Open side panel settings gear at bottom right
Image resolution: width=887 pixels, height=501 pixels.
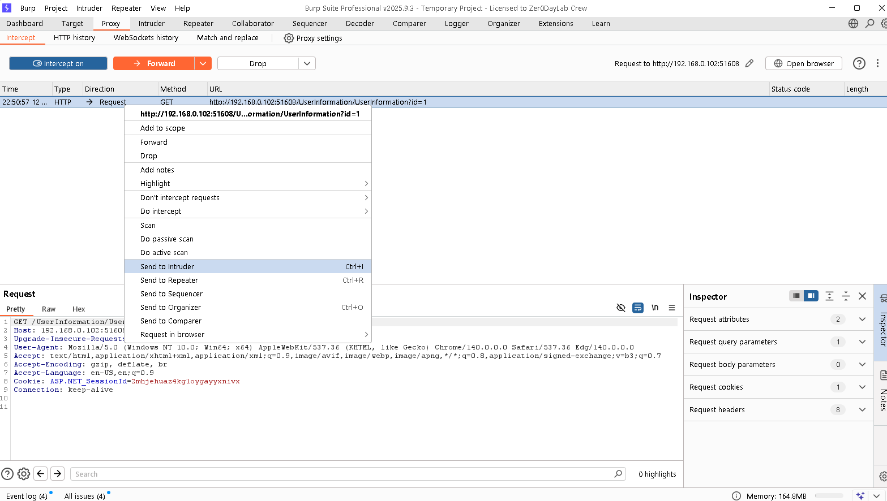coord(883,476)
